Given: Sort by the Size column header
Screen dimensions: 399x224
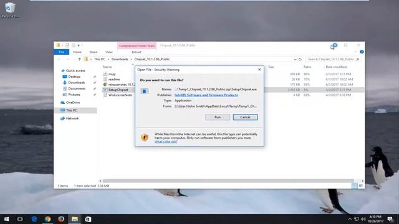Looking at the screenshot, I should click(x=271, y=67).
